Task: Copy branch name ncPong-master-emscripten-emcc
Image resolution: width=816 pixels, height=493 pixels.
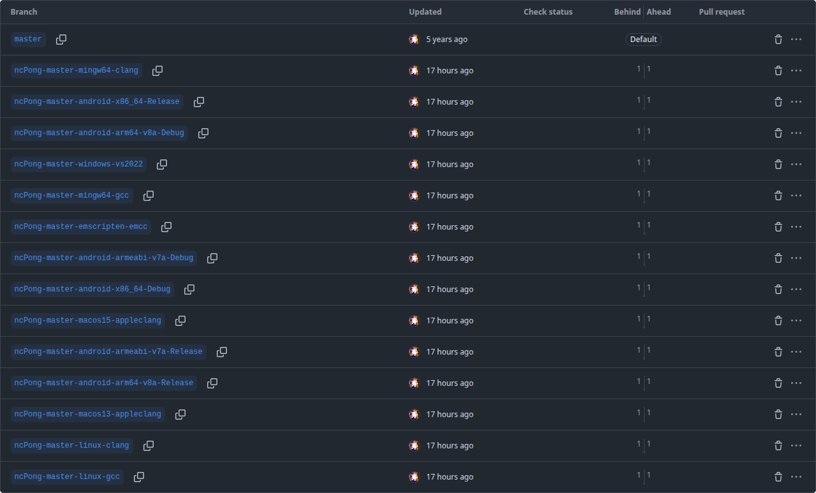Action: coord(166,227)
